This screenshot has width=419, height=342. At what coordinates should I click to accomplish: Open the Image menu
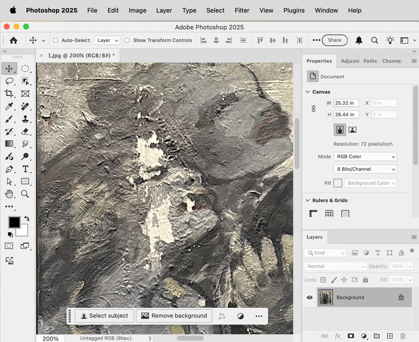click(137, 10)
